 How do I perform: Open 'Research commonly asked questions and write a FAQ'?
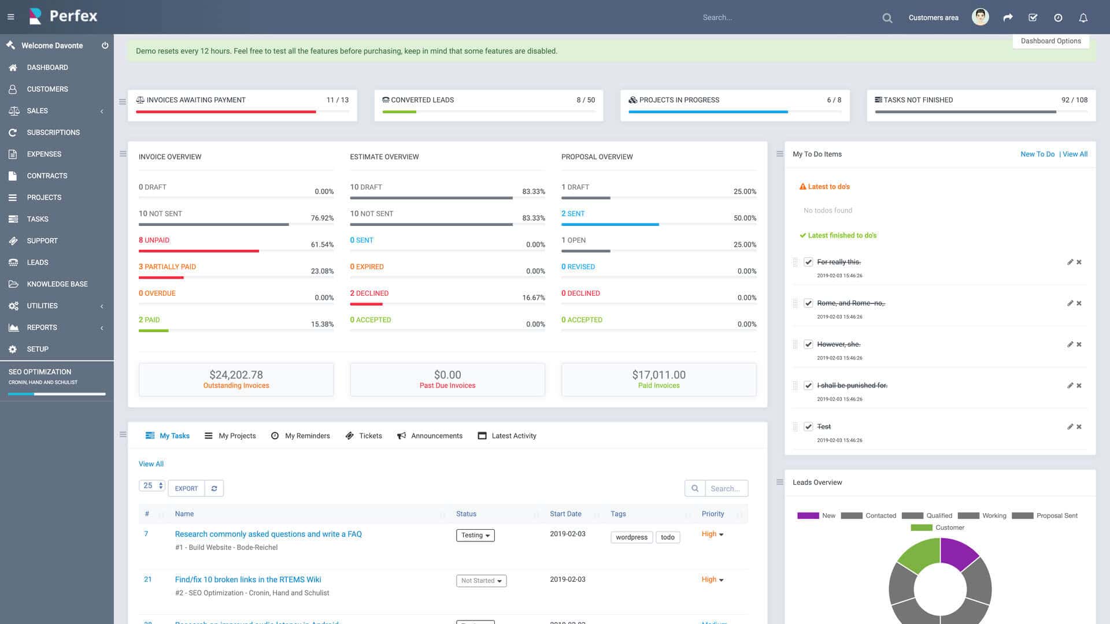(x=268, y=534)
